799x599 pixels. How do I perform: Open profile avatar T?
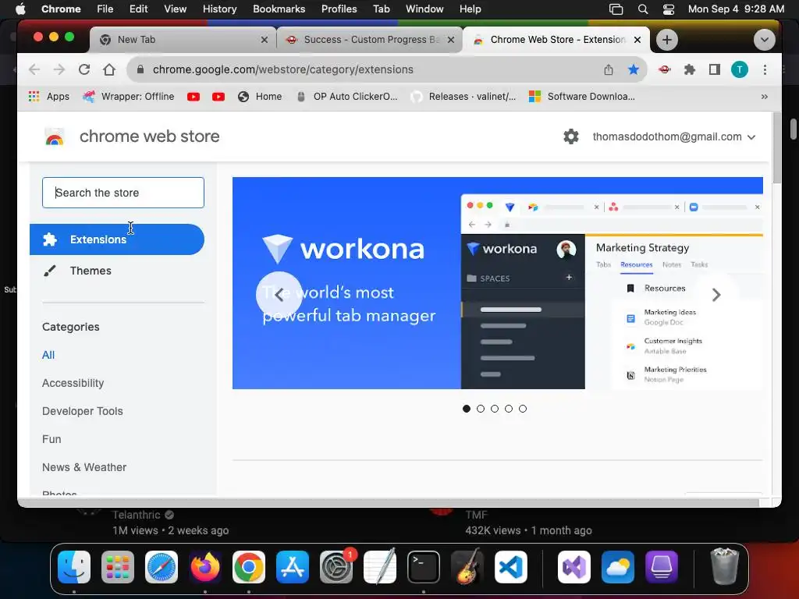(x=740, y=69)
